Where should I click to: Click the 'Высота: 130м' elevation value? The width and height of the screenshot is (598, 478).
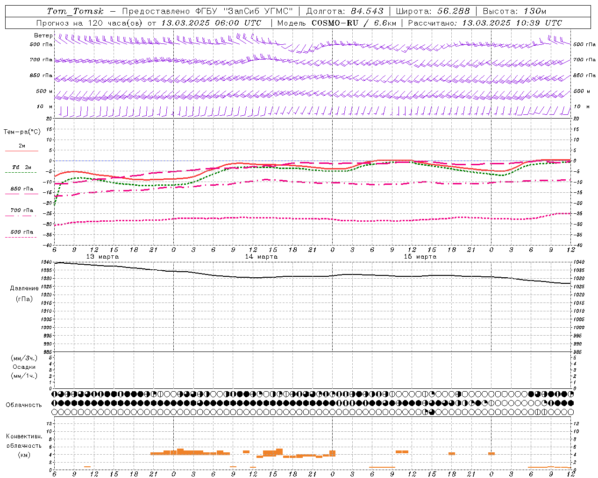pos(514,11)
